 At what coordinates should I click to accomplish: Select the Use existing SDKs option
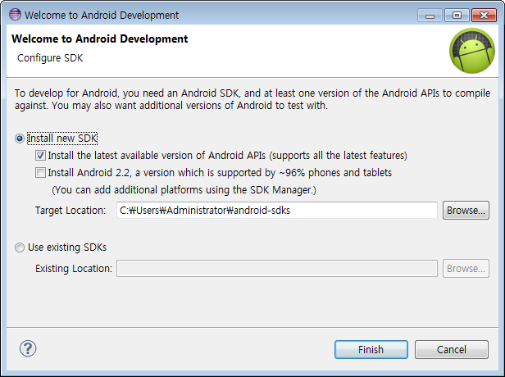pos(20,248)
